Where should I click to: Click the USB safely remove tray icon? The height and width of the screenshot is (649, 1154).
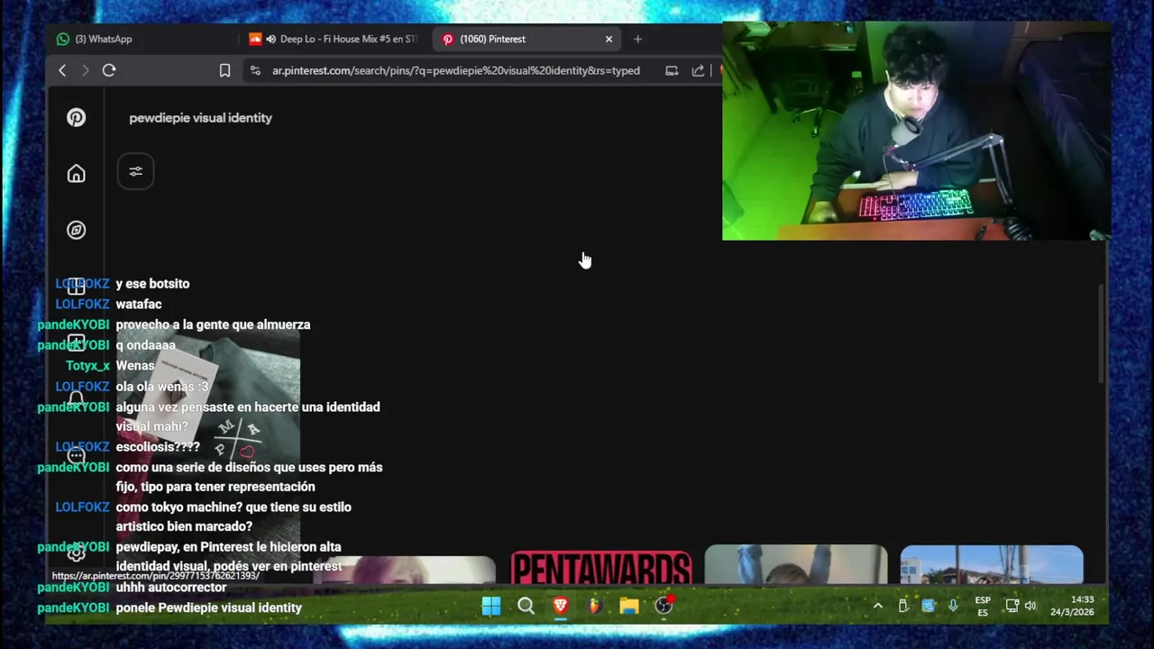(x=903, y=606)
